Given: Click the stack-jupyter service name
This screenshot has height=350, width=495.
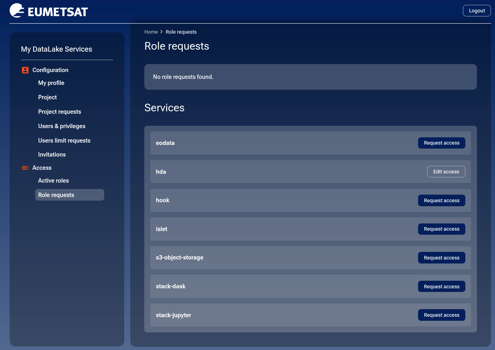Looking at the screenshot, I should click(174, 315).
